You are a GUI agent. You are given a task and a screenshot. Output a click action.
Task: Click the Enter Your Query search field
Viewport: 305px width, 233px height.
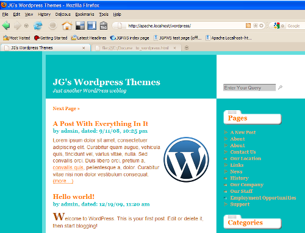[x=249, y=88]
